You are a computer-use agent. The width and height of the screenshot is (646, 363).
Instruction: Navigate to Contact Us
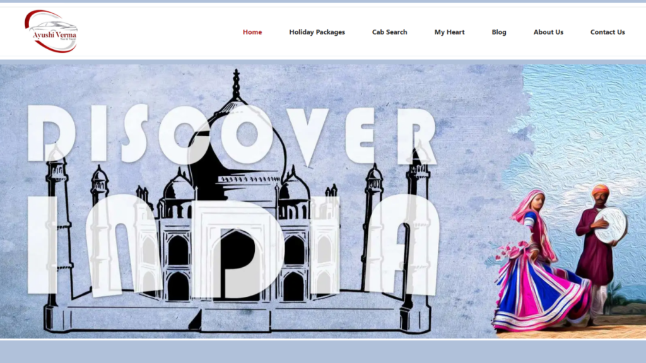pyautogui.click(x=608, y=32)
